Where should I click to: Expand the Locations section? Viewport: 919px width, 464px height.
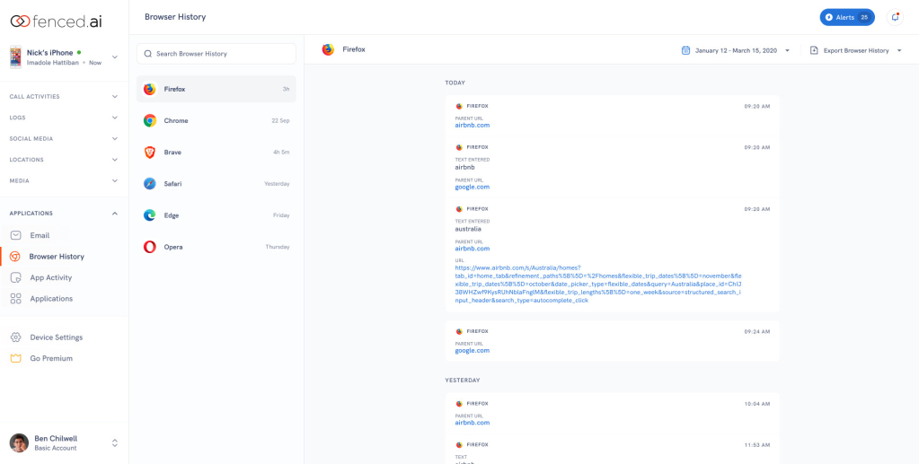65,160
